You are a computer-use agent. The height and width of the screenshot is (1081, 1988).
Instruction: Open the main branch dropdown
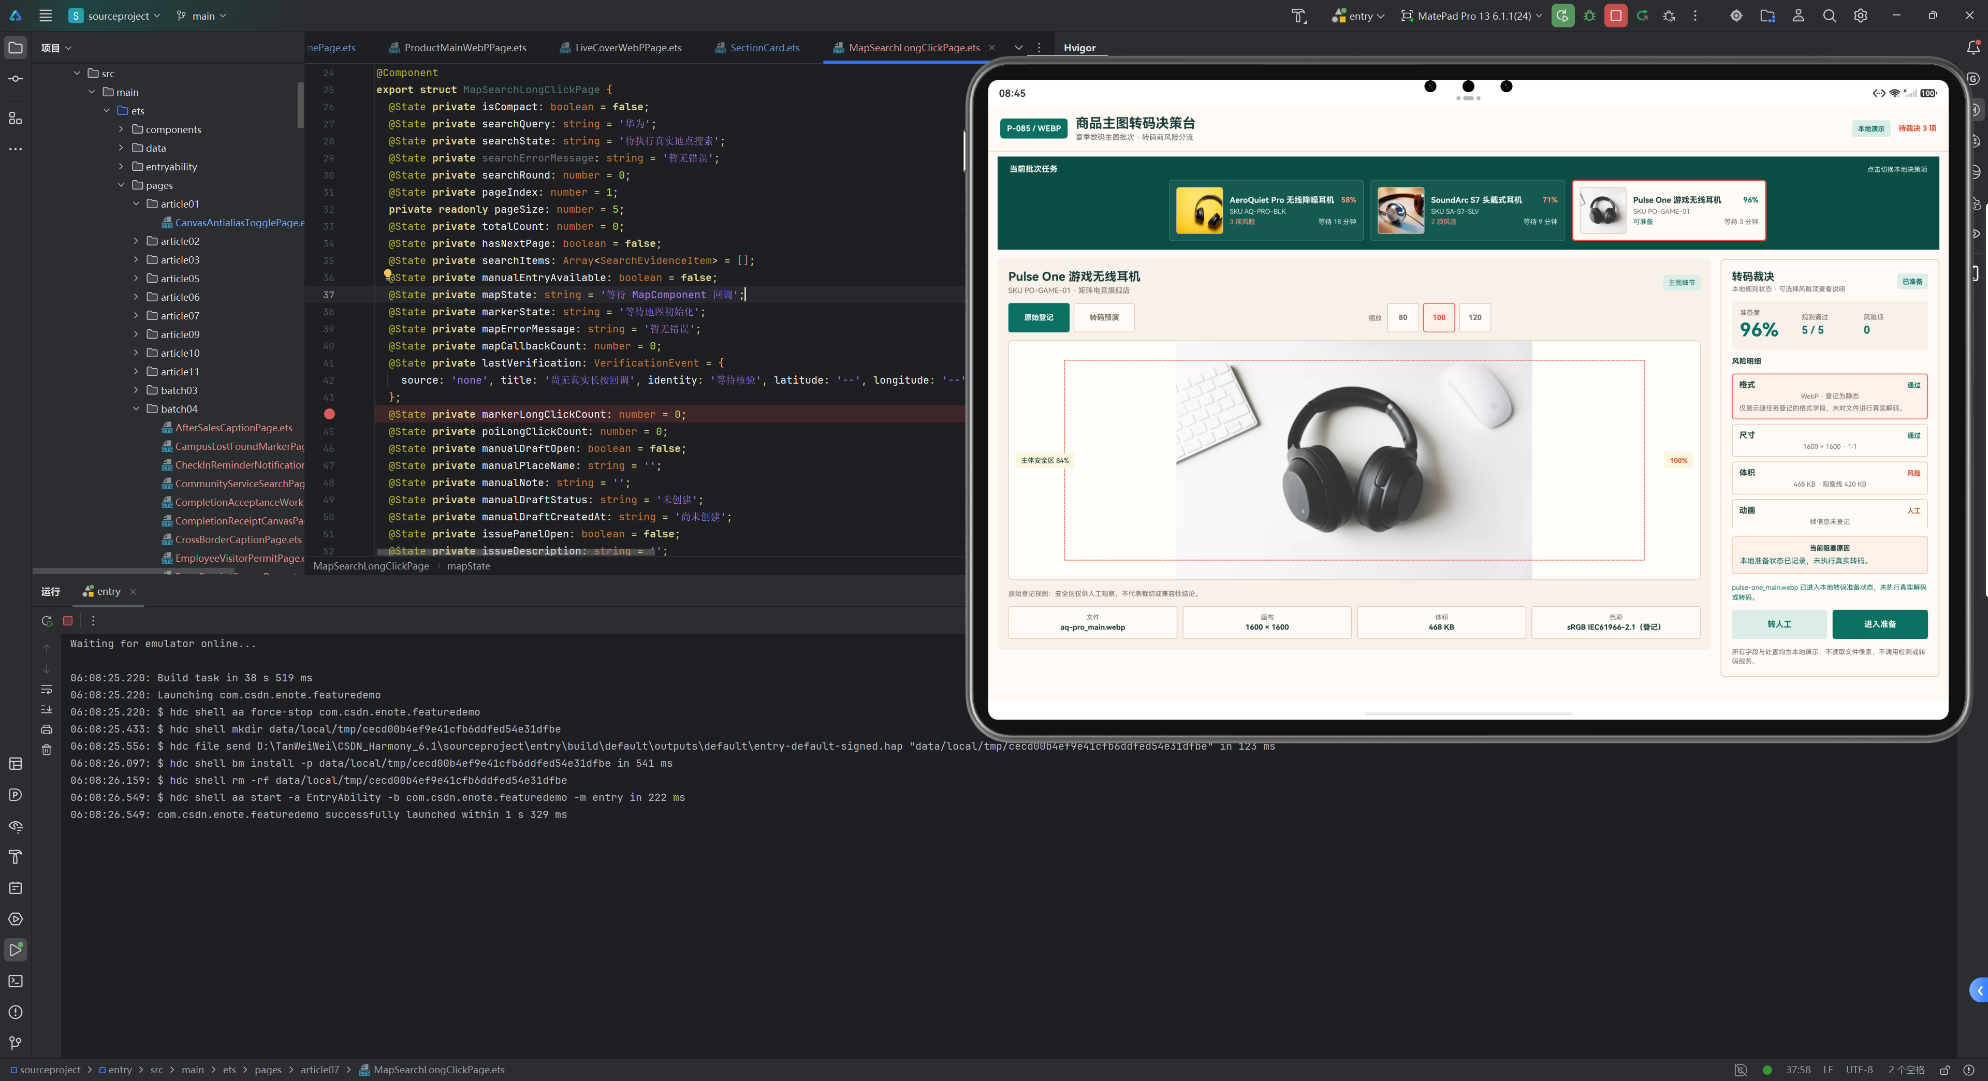[201, 16]
